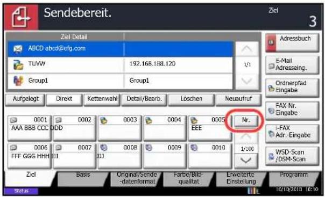Image resolution: width=325 pixels, height=197 pixels.
Task: Click the folder icon on key 0004
Action: [x=149, y=120]
